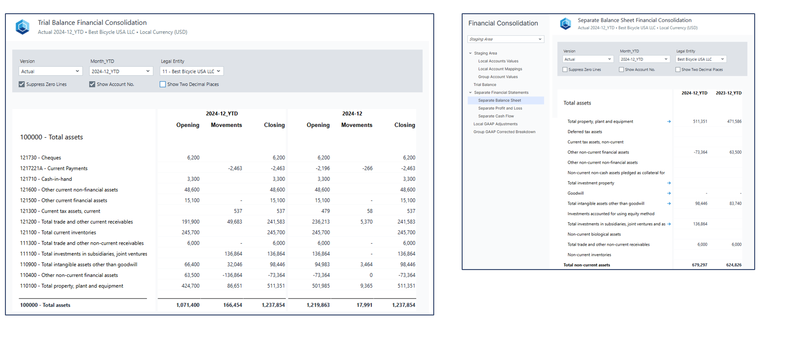The height and width of the screenshot is (337, 785).
Task: Click the Financial Consolidation sidebar heading
Action: click(x=503, y=23)
